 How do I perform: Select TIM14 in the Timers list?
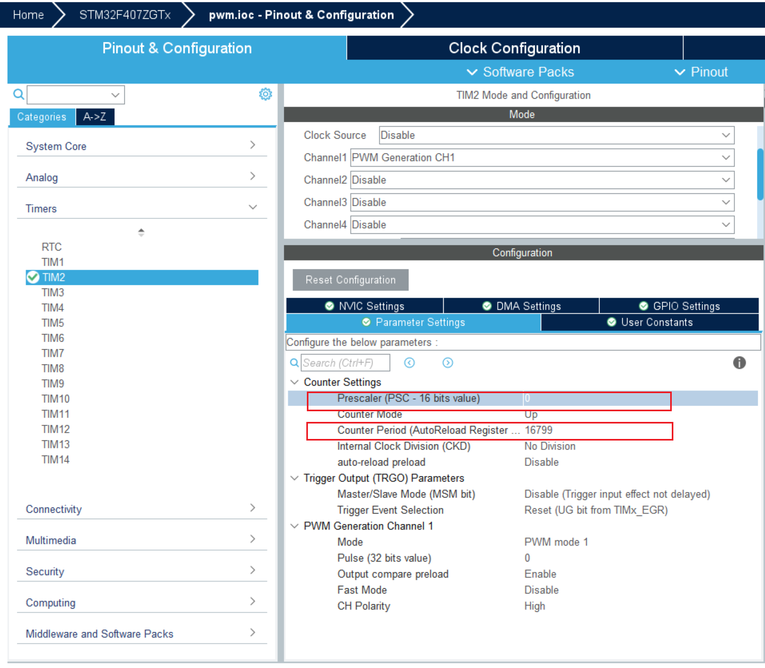[x=55, y=459]
